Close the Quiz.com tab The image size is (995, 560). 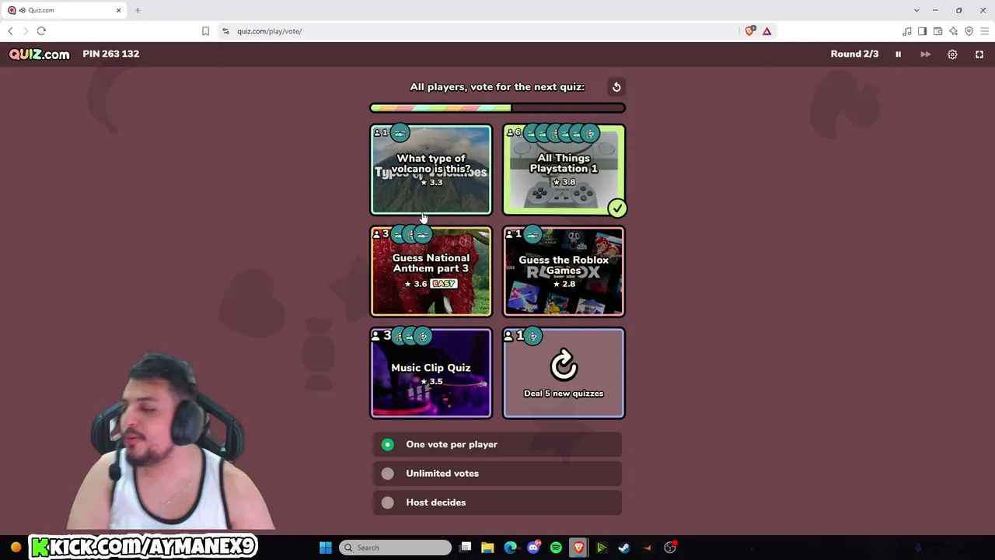pos(118,10)
